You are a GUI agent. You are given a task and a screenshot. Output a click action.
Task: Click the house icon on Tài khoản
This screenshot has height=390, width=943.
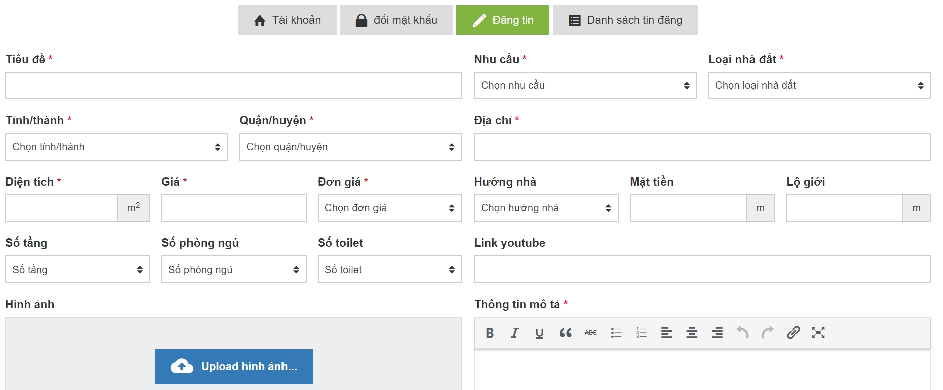(260, 21)
